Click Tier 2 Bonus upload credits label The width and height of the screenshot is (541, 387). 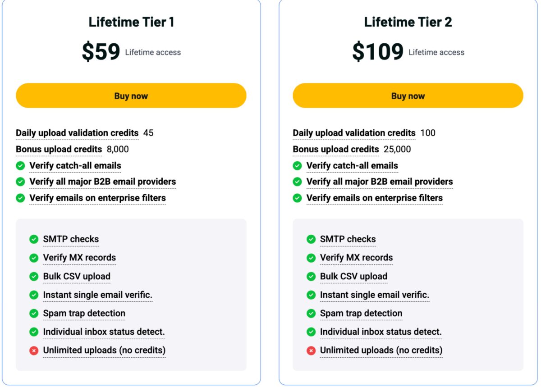coord(336,149)
